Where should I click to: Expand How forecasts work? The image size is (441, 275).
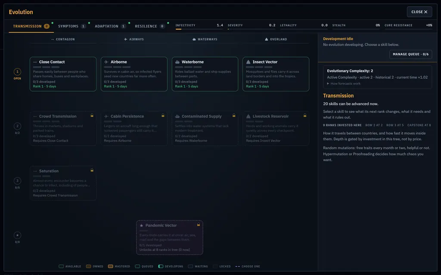pos(344,84)
